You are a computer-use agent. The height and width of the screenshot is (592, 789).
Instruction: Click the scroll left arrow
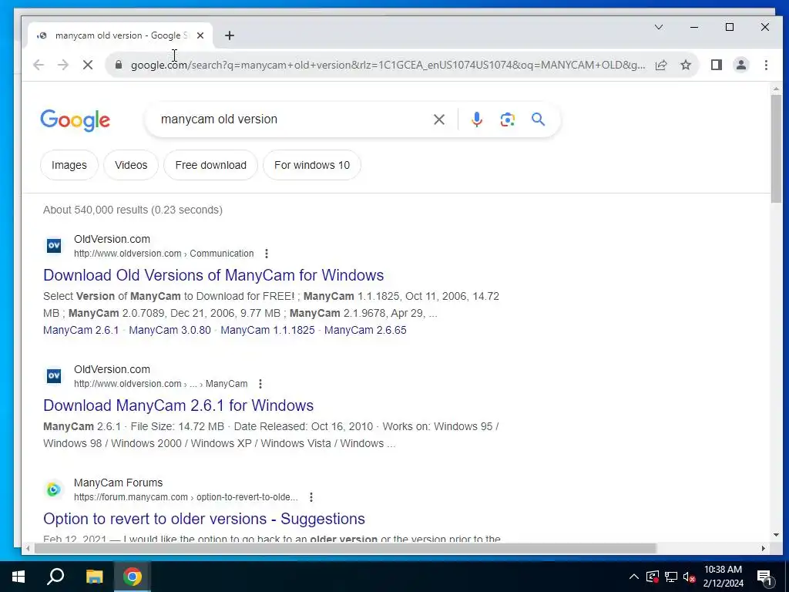pos(28,548)
